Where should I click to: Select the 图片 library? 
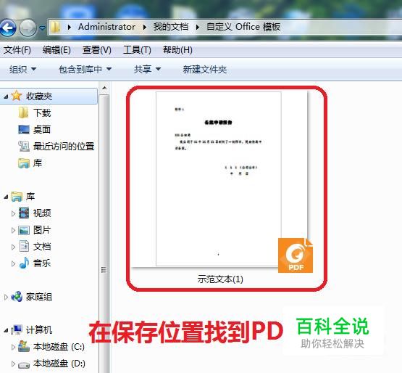tap(42, 230)
